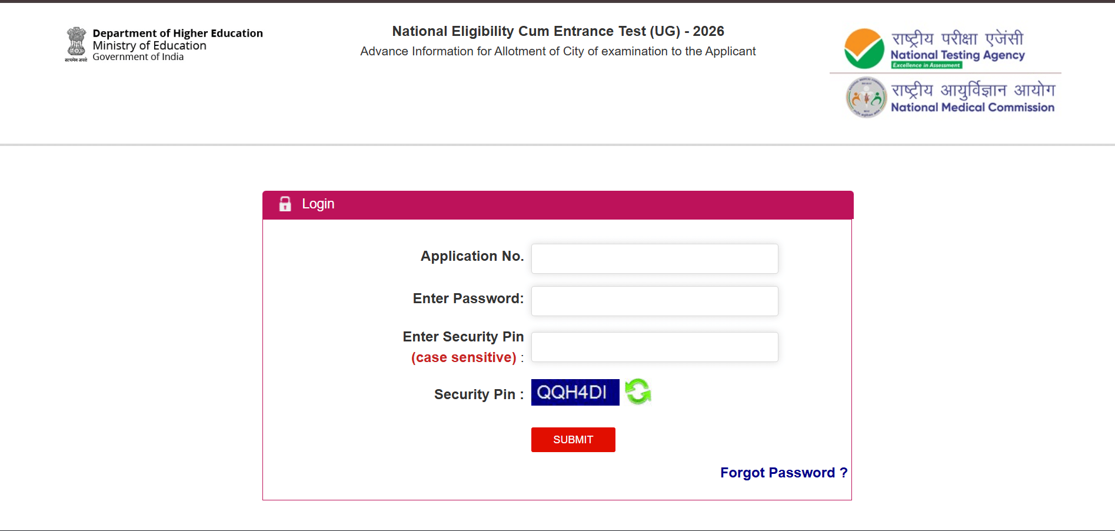The height and width of the screenshot is (531, 1115).
Task: Click the NEET (UG) 2026 heading
Action: [x=557, y=31]
